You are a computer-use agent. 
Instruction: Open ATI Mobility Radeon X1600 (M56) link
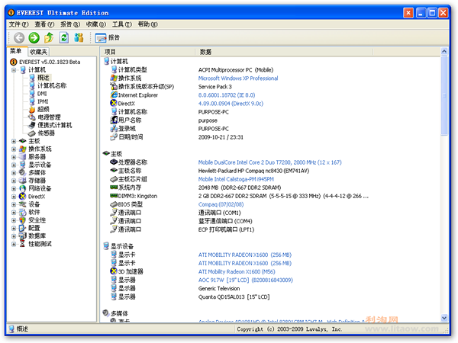(x=237, y=271)
